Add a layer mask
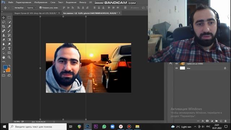The height and width of the screenshot is (130, 231). tap(207, 121)
